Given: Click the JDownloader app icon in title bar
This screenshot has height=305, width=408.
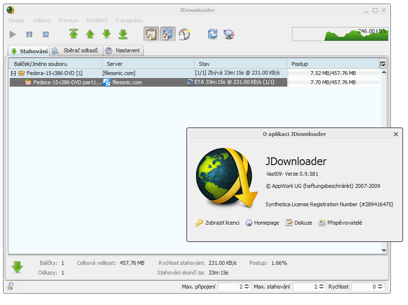Looking at the screenshot, I should coord(10,10).
